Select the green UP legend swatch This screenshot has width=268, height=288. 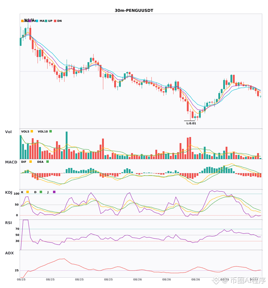[46, 21]
